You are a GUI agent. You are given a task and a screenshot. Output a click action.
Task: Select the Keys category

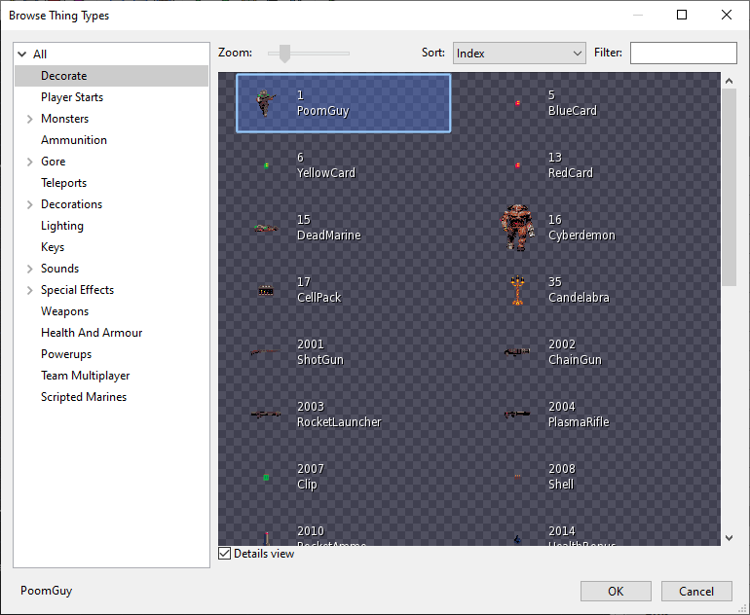click(x=53, y=247)
